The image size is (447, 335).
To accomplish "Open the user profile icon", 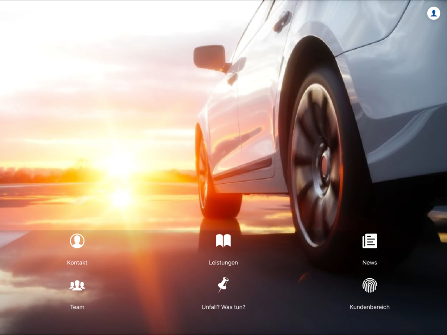I will 434,13.
